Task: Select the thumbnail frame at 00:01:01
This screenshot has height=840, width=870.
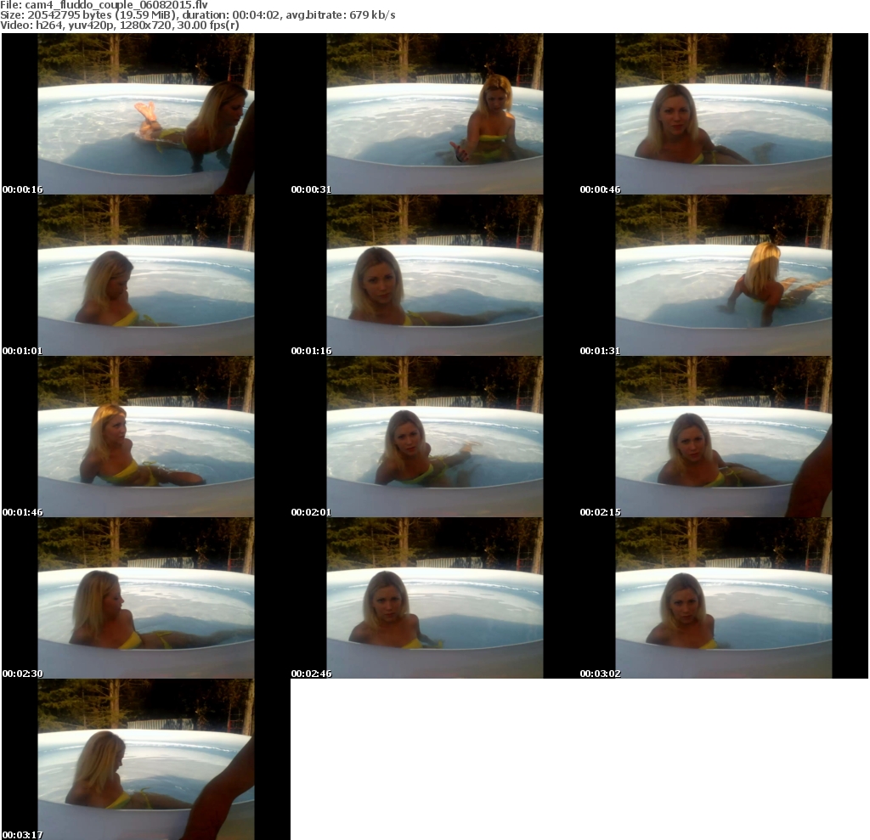Action: pos(146,275)
